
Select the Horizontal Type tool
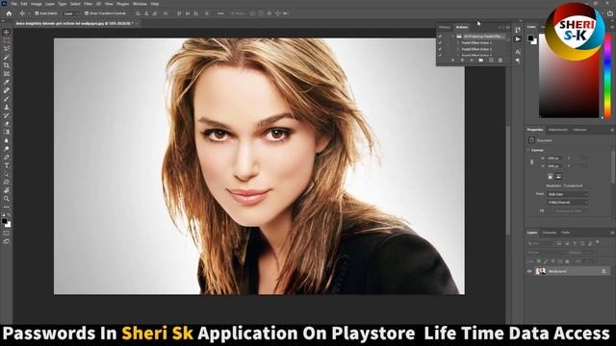pyautogui.click(x=7, y=165)
